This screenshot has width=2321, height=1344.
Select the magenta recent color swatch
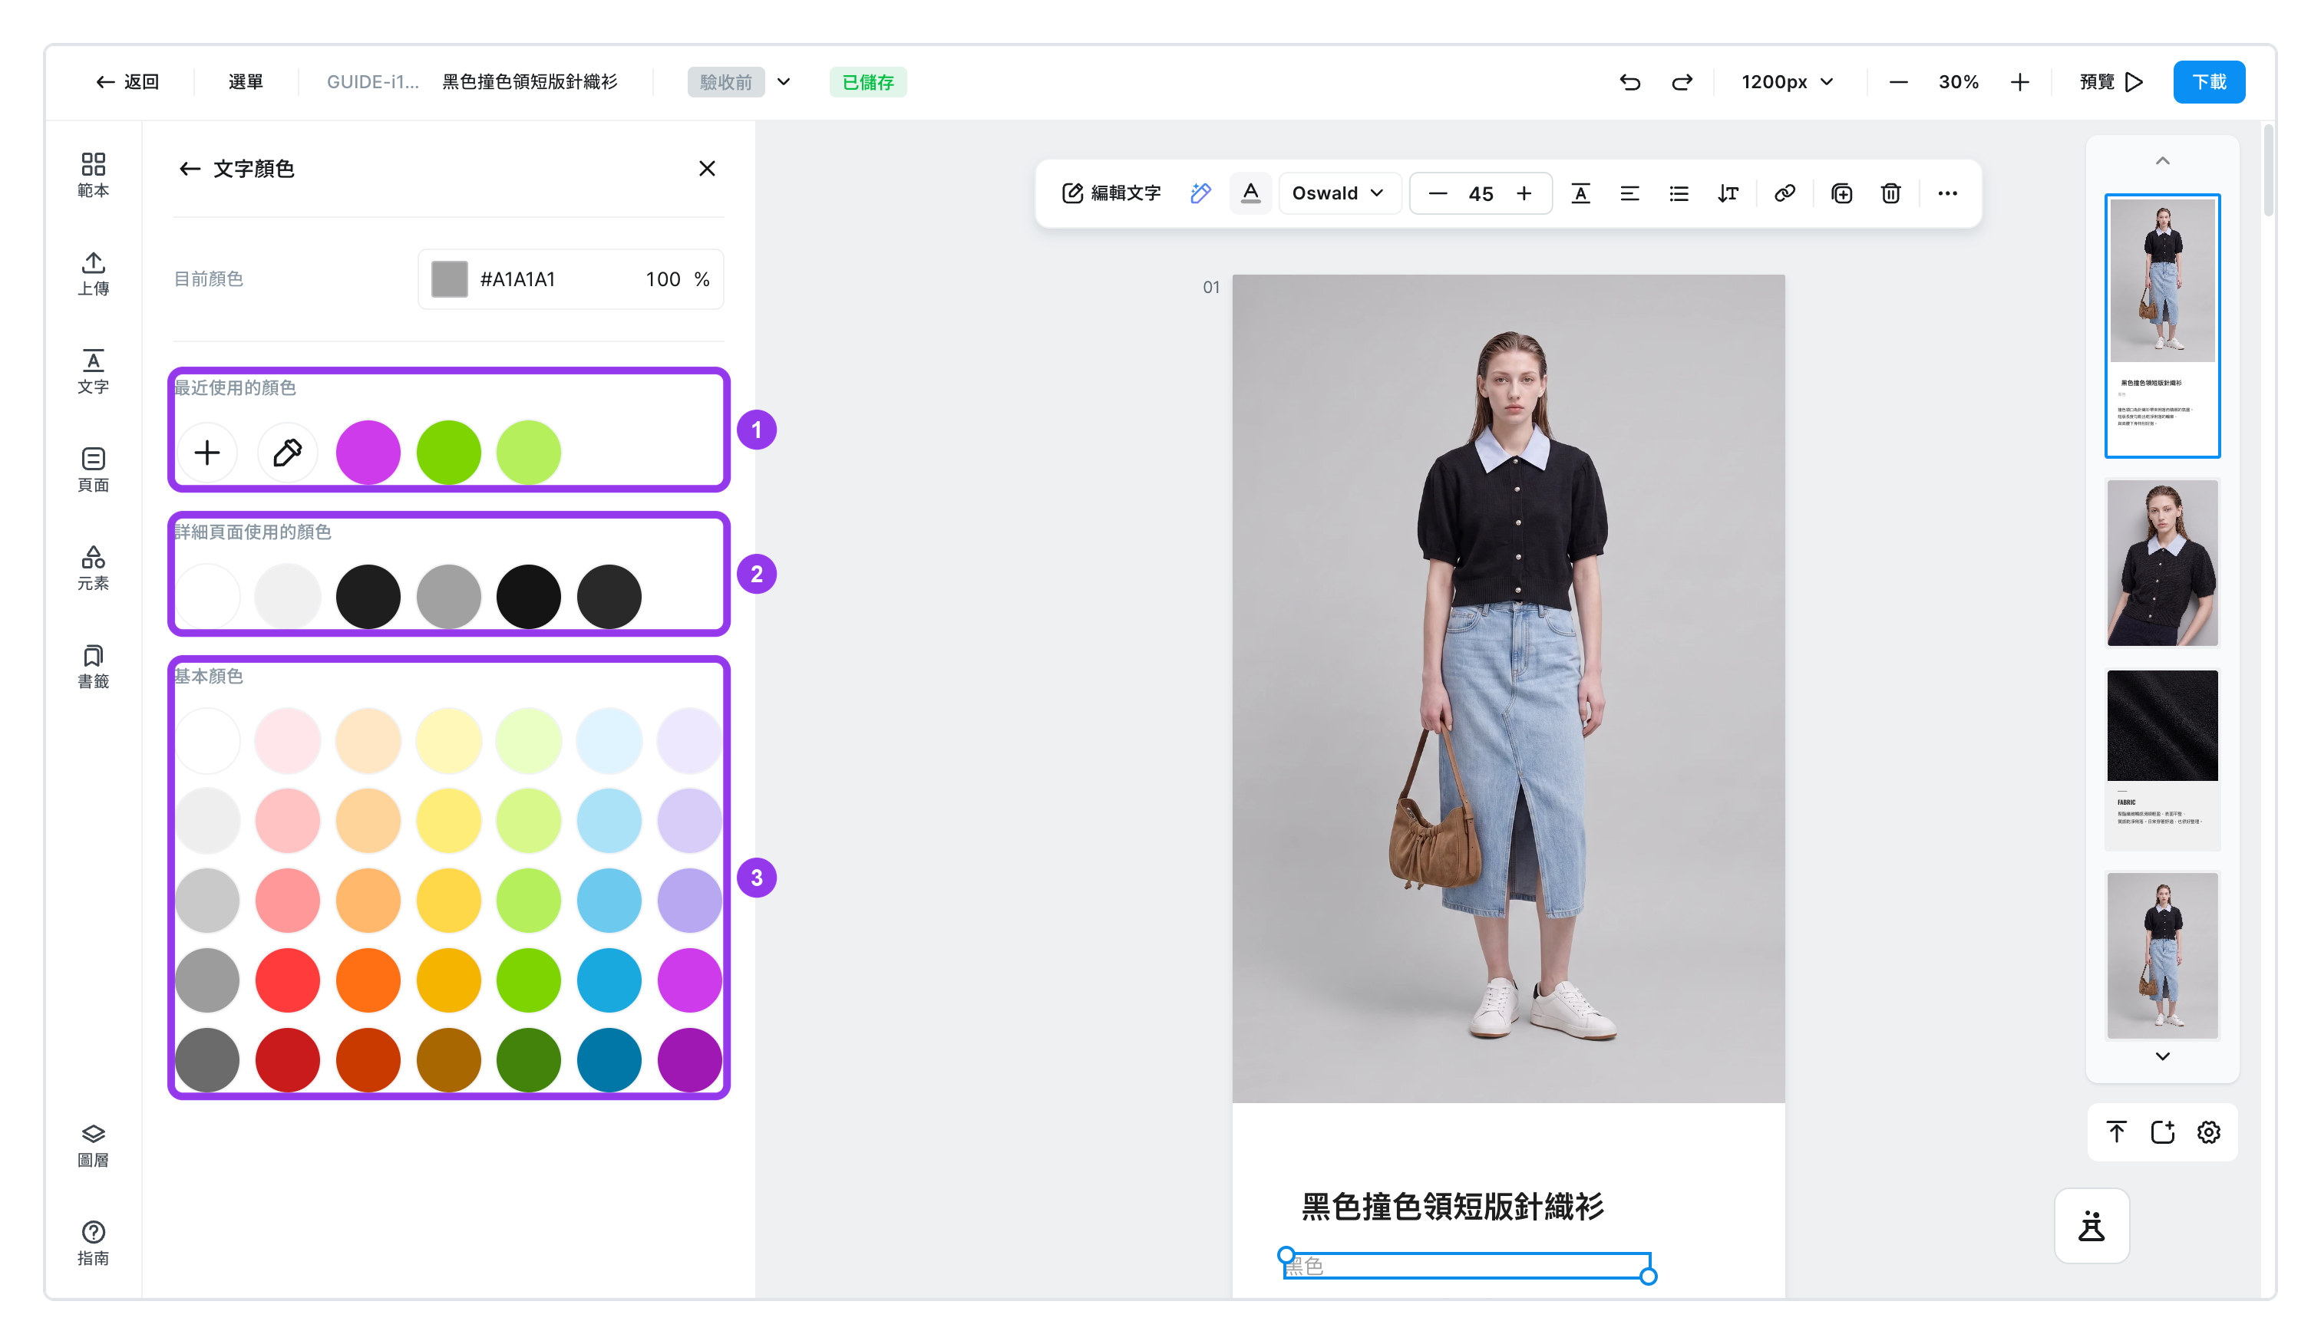368,452
